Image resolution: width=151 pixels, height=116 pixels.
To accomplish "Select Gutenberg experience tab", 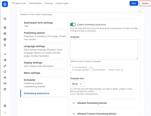I will [44, 93].
